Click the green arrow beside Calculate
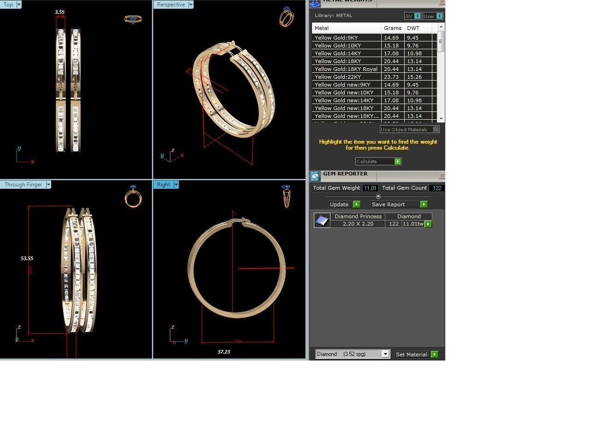The width and height of the screenshot is (590, 442). 398,162
